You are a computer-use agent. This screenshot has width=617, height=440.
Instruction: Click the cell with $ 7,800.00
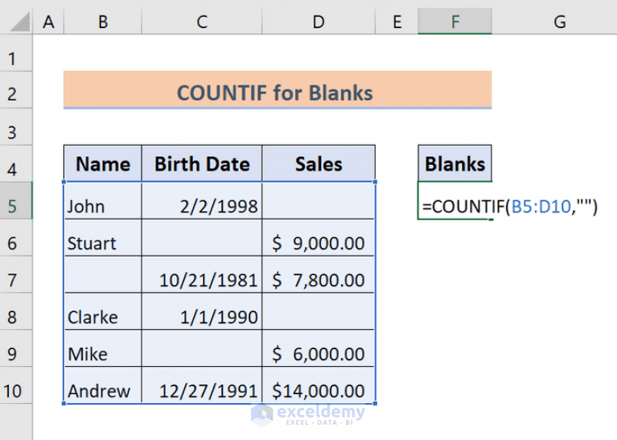[x=319, y=275]
